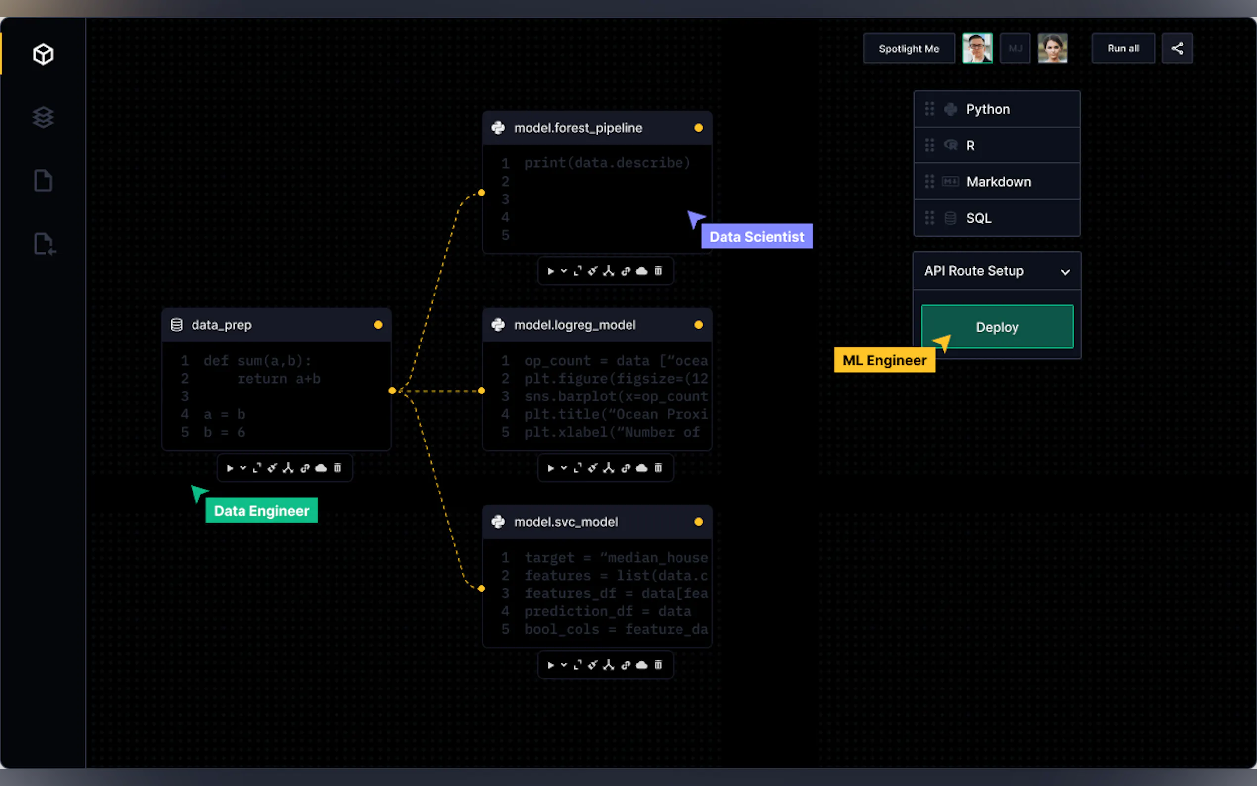
Task: Click the cube logo in the sidebar
Action: (x=43, y=54)
